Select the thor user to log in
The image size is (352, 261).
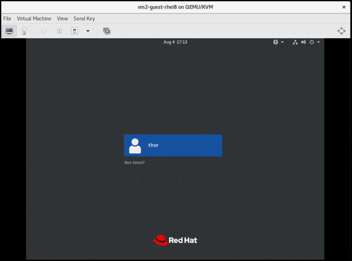(x=173, y=145)
